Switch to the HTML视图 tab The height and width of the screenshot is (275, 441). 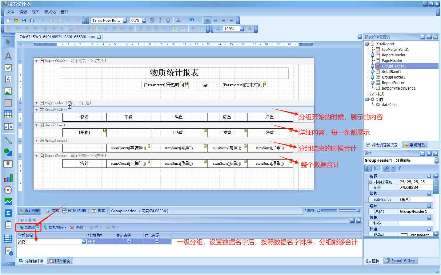pos(74,211)
